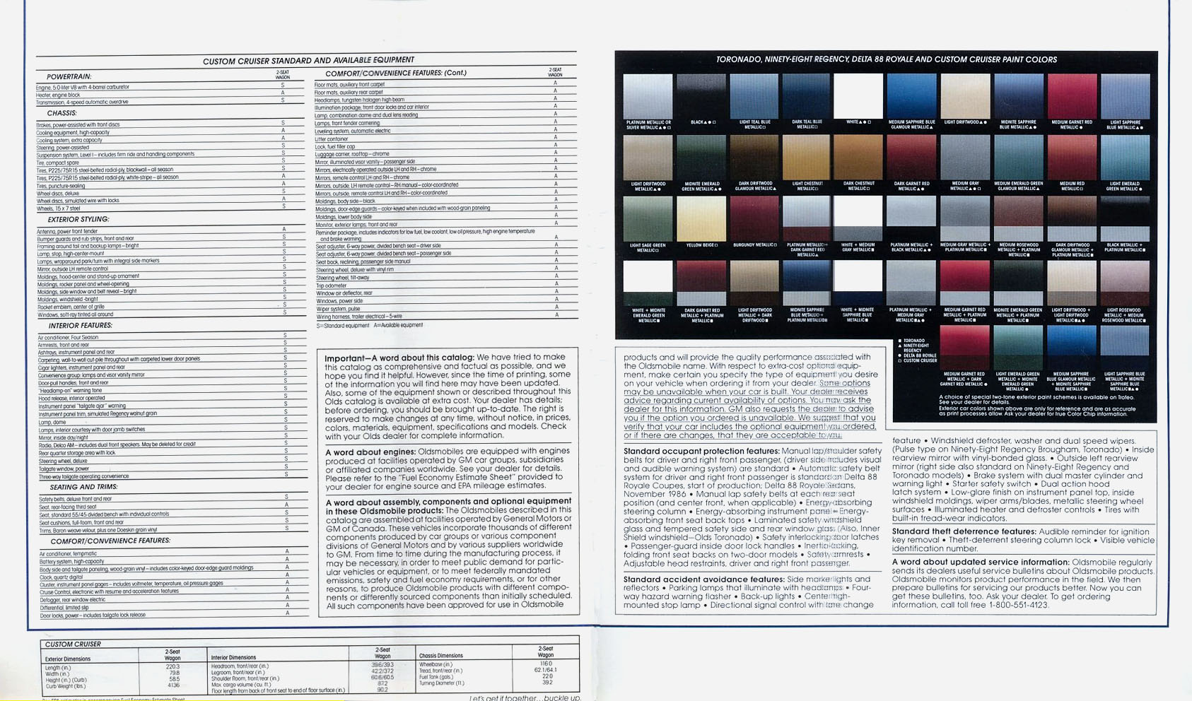Click the 'Wiper system, pulse' row
Screen dimensions: 1192x701
(x=445, y=309)
